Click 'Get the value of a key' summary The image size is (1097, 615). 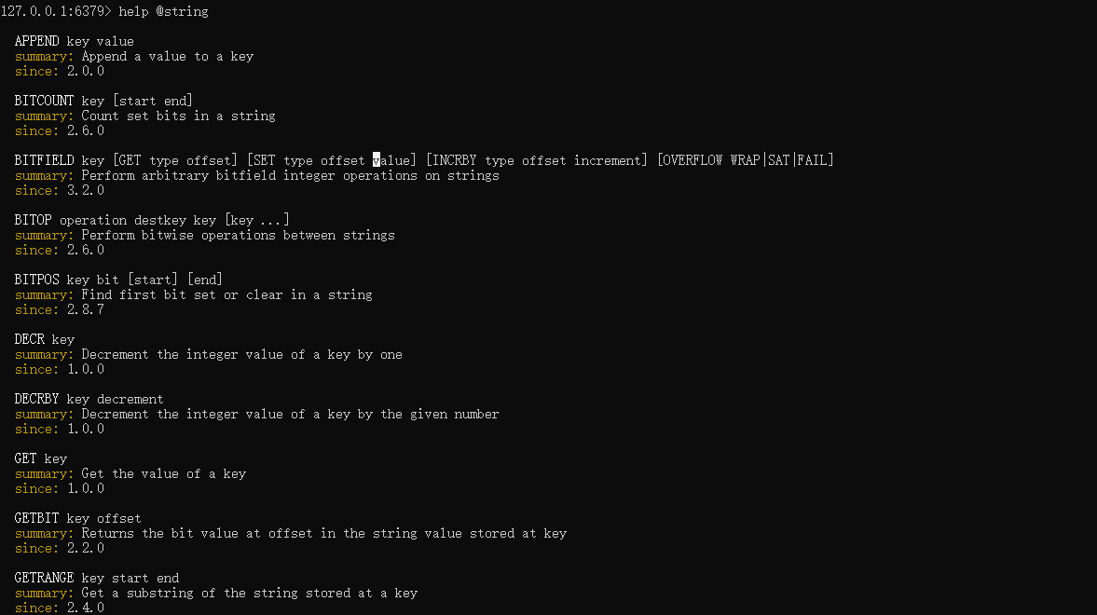pyautogui.click(x=164, y=473)
